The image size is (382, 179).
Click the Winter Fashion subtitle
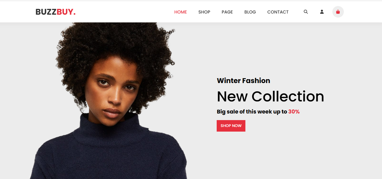pos(243,81)
